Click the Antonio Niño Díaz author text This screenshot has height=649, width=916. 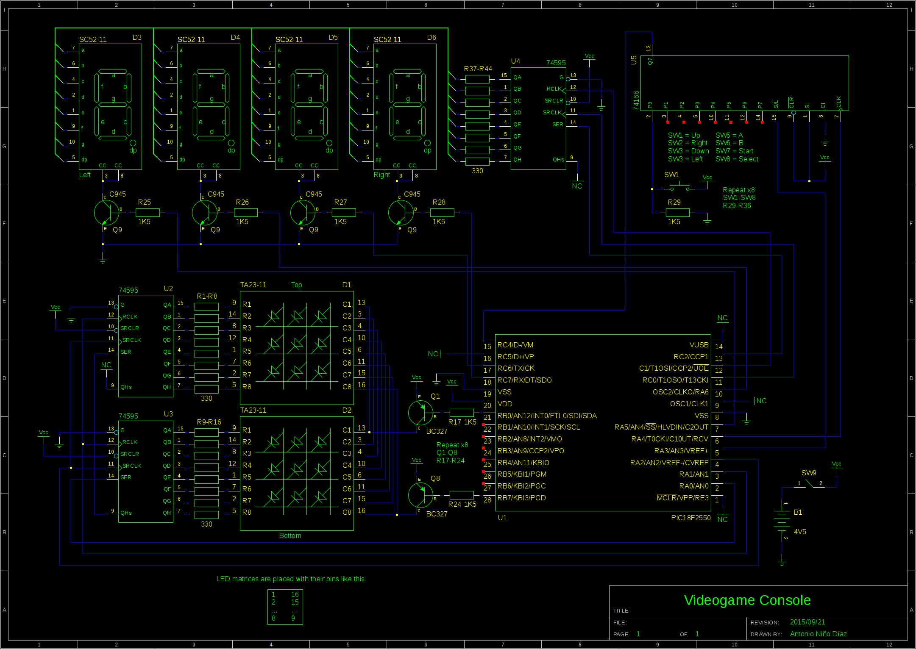818,634
